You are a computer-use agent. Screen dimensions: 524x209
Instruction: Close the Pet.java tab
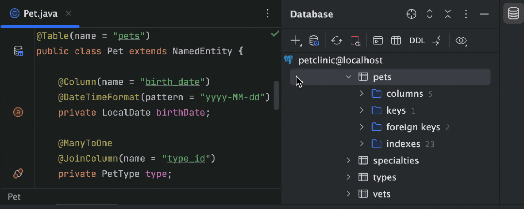(68, 14)
